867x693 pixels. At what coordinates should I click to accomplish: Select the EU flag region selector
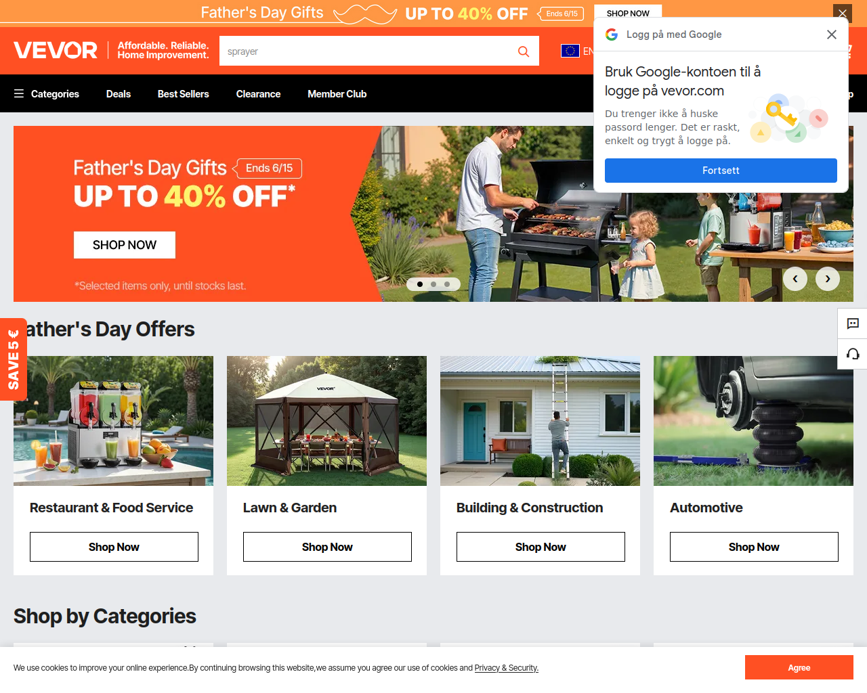coord(570,51)
